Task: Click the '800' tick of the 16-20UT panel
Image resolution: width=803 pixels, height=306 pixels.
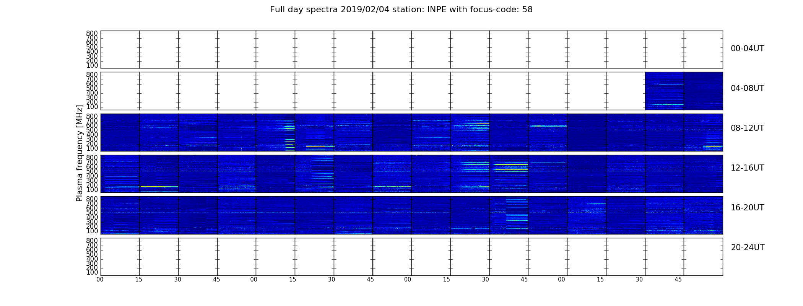Action: (x=92, y=199)
